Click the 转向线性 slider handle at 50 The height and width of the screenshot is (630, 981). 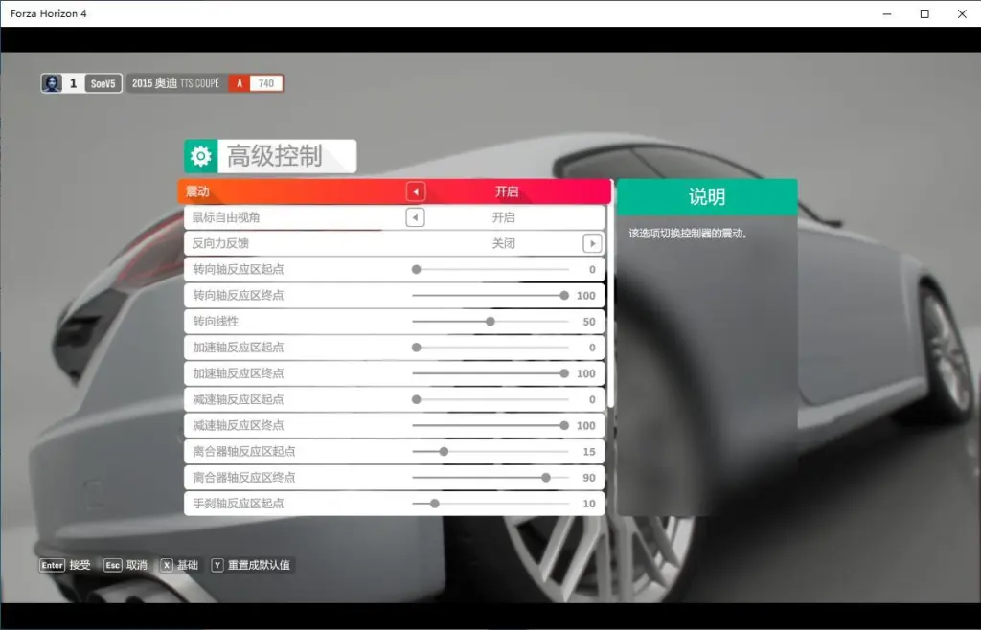pyautogui.click(x=490, y=322)
